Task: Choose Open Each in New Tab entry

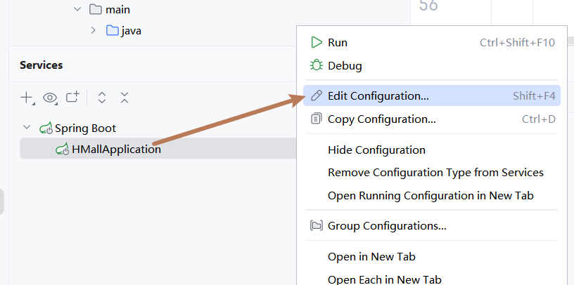Action: pyautogui.click(x=384, y=279)
